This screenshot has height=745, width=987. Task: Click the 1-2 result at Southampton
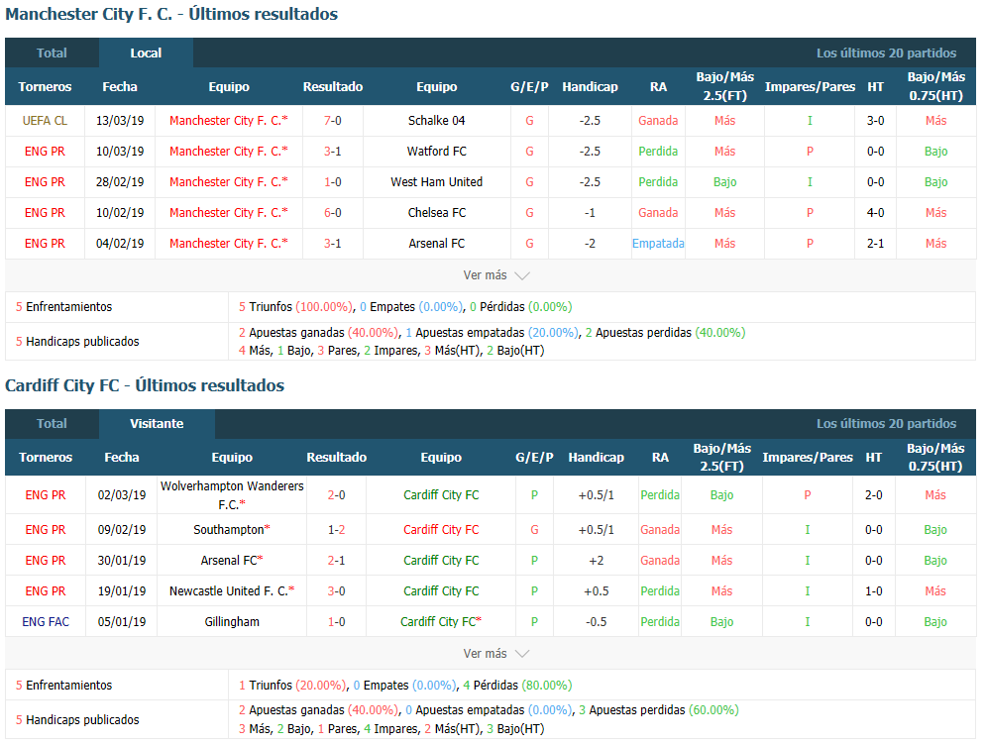coord(336,530)
